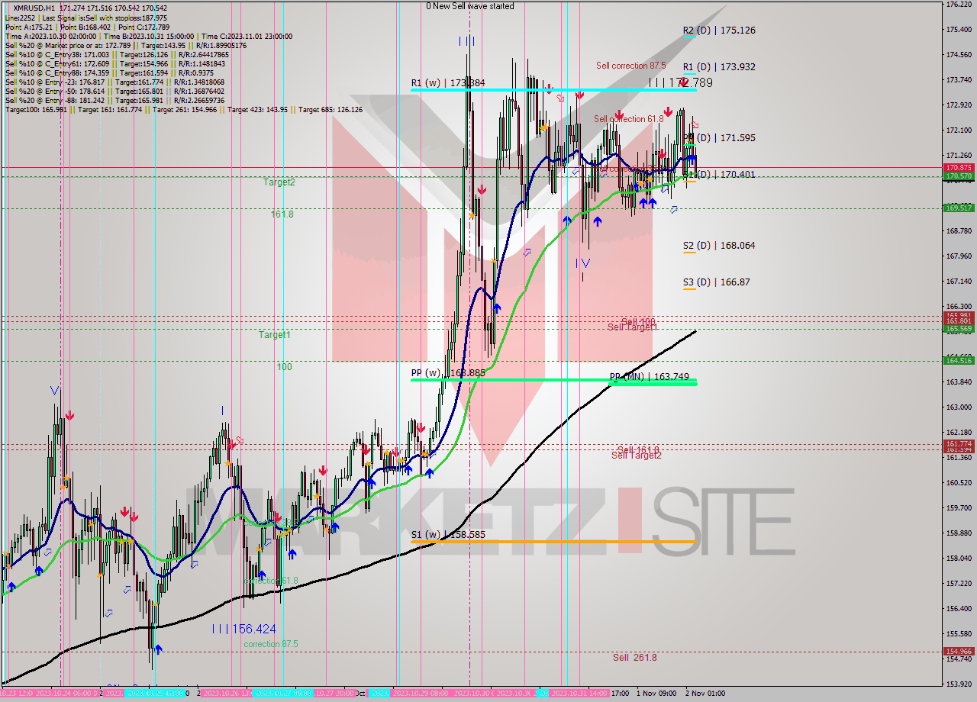Click the green 169.517 price tag
Image resolution: width=977 pixels, height=702 pixels.
959,208
